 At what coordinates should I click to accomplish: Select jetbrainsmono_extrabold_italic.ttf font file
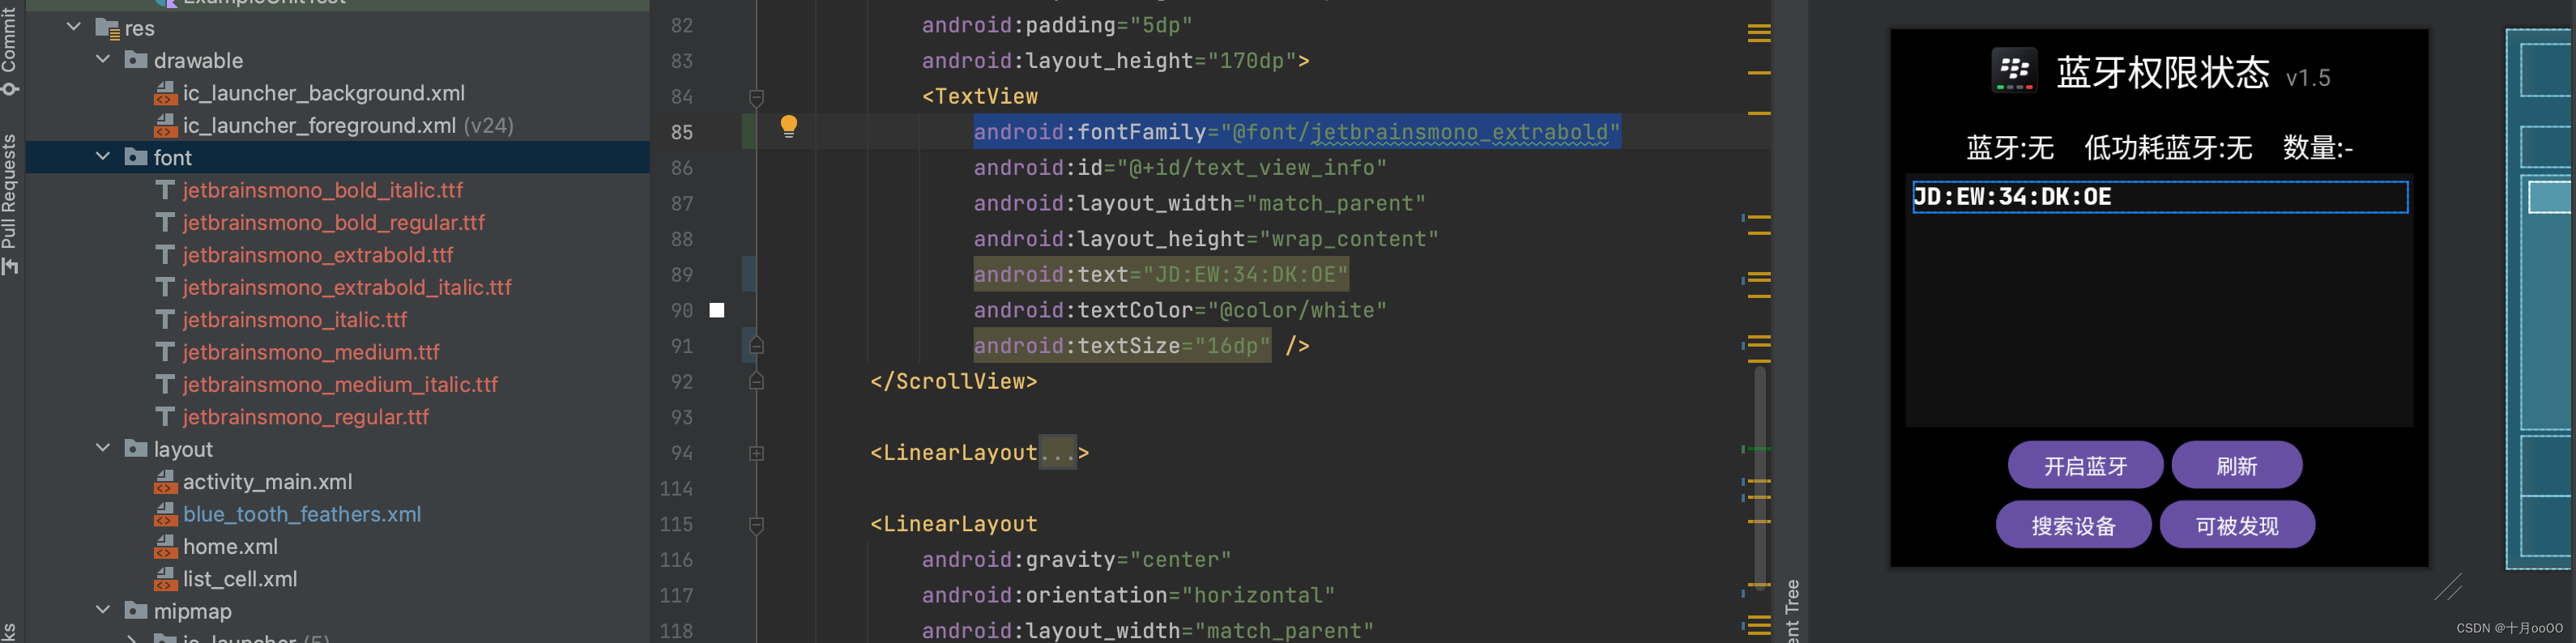pos(347,287)
